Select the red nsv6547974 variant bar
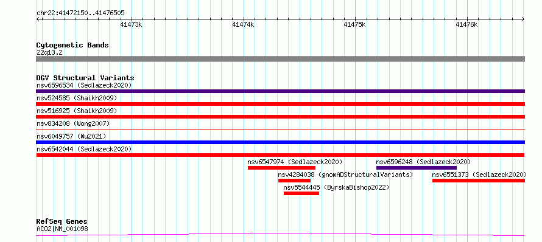 pyautogui.click(x=282, y=168)
